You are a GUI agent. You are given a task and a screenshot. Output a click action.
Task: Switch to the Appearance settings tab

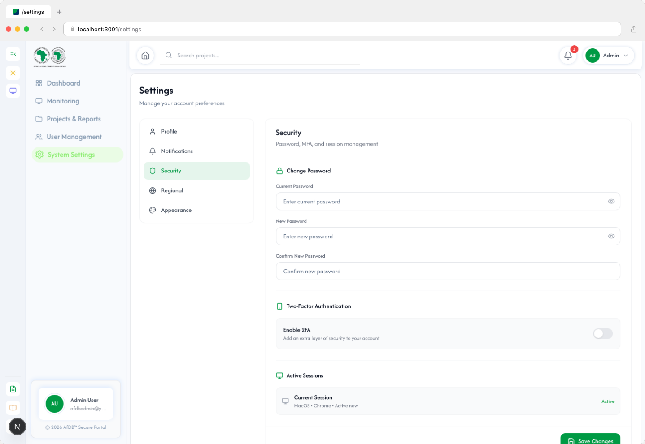coord(196,210)
